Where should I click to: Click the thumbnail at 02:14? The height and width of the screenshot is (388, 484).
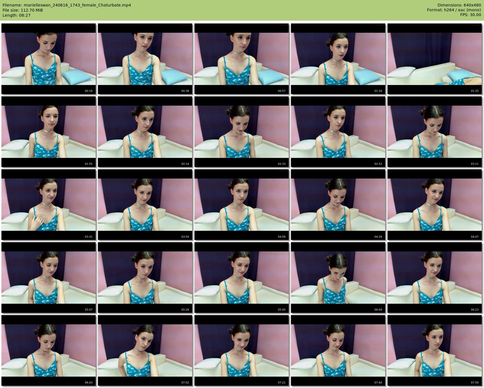coord(145,132)
